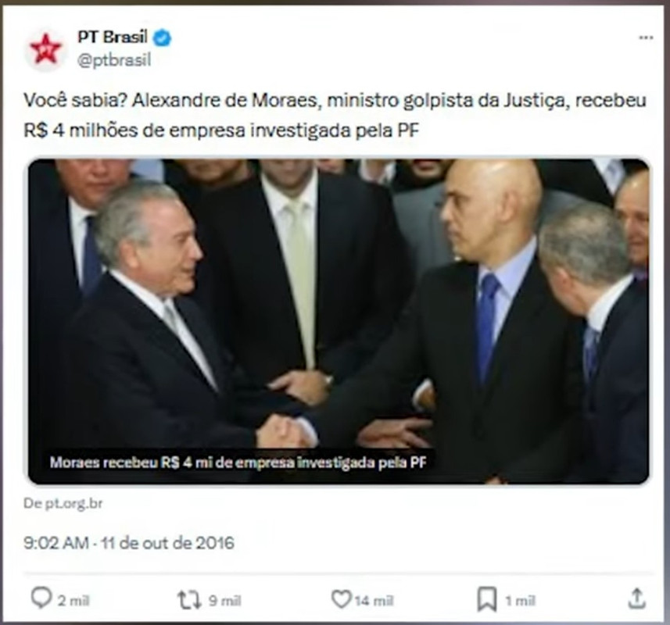Open the PT Brasil profile avatar
Viewport: 670px width, 625px height.
[x=45, y=49]
